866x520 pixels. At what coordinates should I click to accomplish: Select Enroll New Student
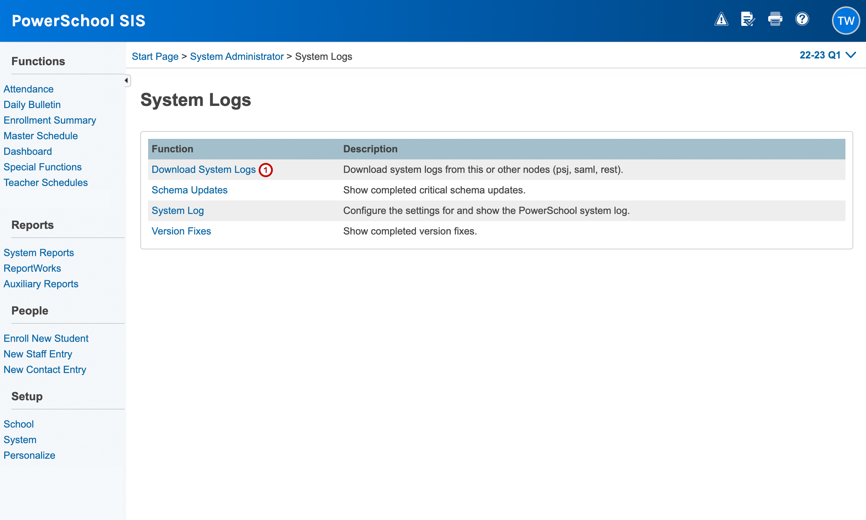pos(46,339)
